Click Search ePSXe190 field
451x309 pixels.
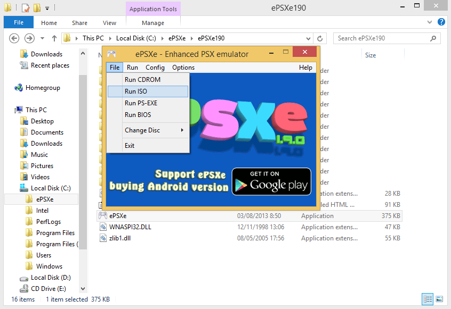point(387,38)
